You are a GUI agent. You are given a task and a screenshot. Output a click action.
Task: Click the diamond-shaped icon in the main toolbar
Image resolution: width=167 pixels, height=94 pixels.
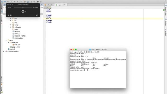coord(8,2)
